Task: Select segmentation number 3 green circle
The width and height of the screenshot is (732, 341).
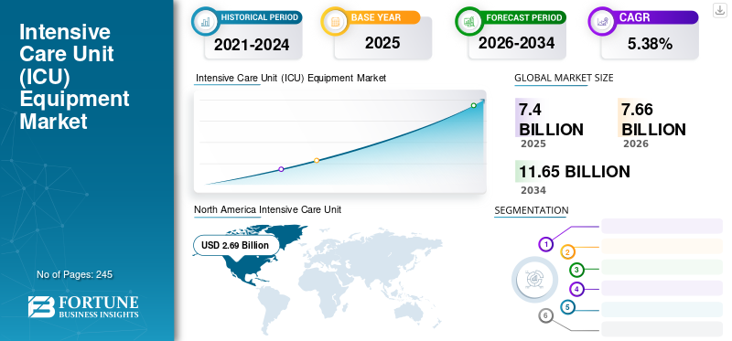Action: (x=577, y=269)
